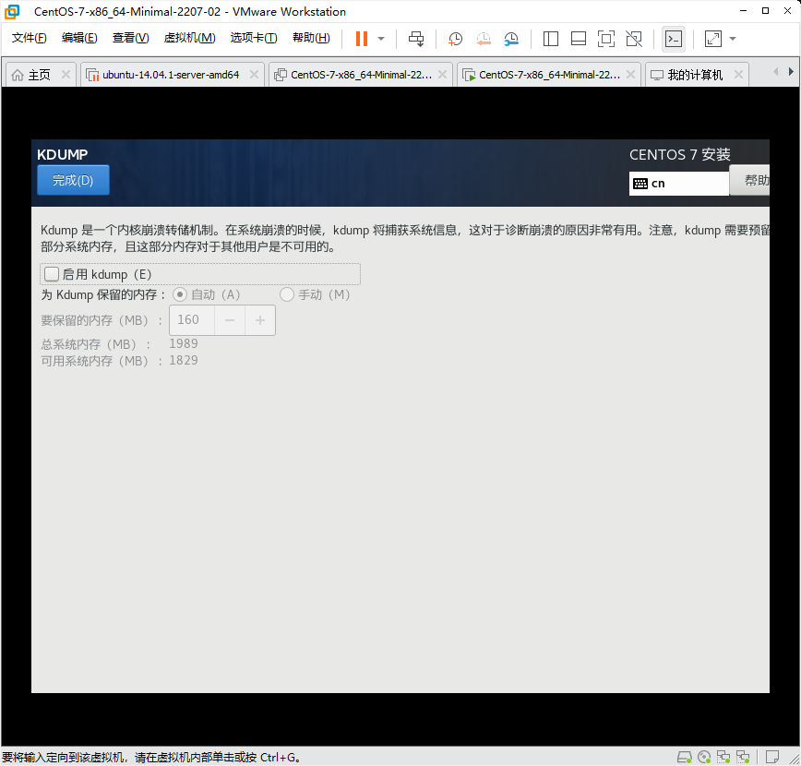Click the hard disk status icon
801x766 pixels.
click(685, 757)
